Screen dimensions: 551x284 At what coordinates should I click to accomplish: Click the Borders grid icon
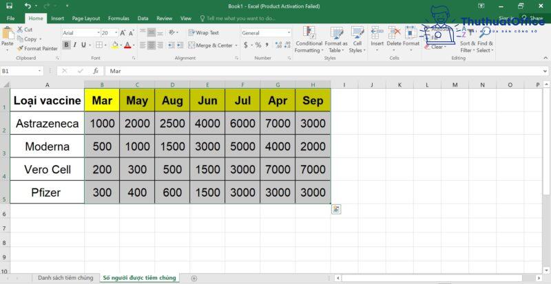click(98, 45)
